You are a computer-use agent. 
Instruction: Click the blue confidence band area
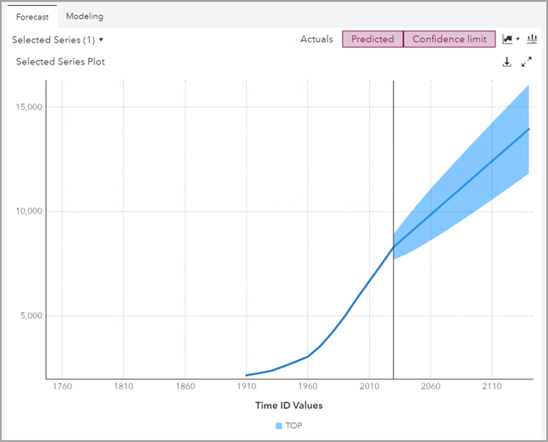492,170
